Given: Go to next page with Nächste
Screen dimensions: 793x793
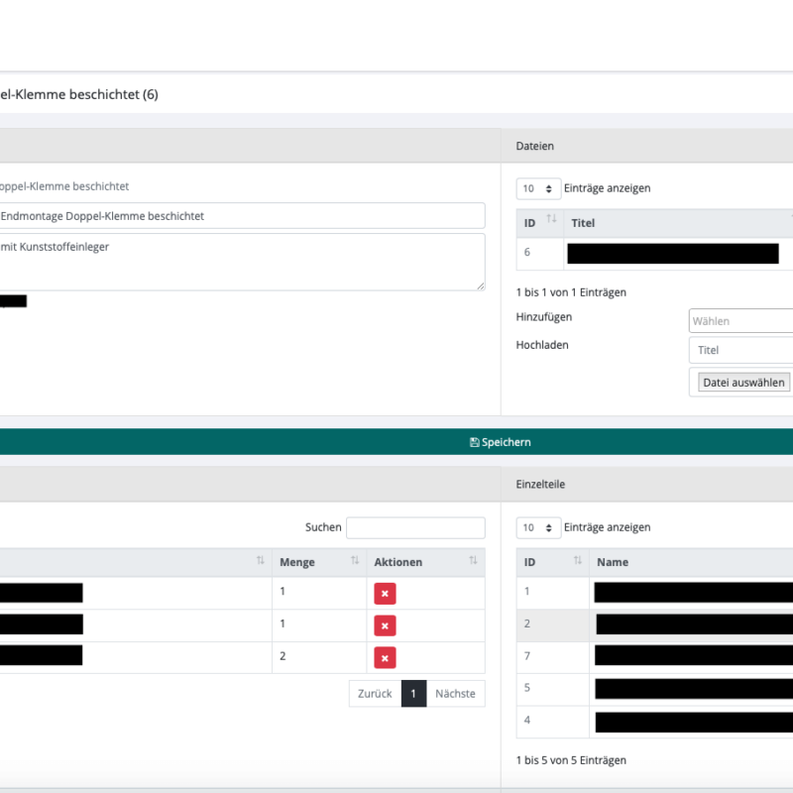Looking at the screenshot, I should 455,694.
